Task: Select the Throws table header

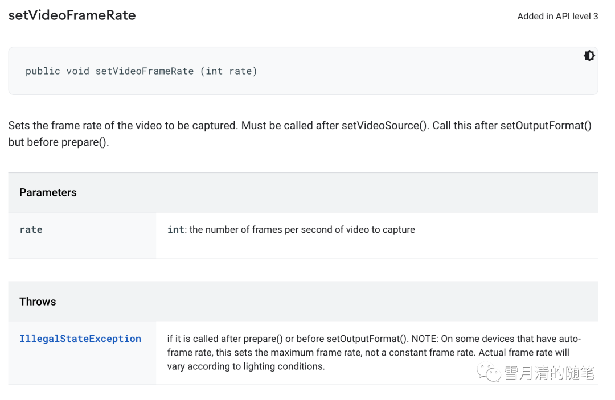Action: pos(38,302)
